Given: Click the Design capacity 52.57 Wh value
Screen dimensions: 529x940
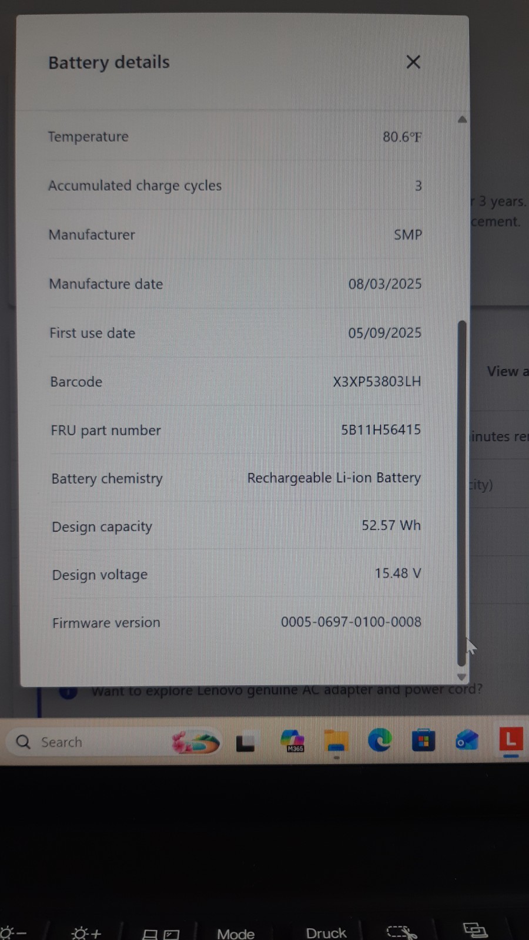Looking at the screenshot, I should click(x=391, y=525).
